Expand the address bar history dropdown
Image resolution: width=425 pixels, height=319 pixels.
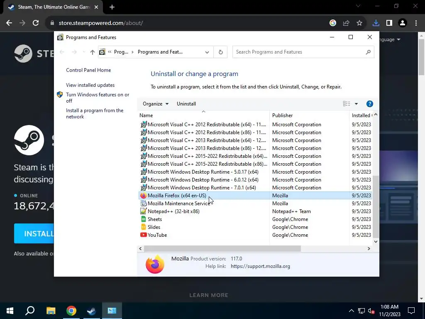[207, 52]
